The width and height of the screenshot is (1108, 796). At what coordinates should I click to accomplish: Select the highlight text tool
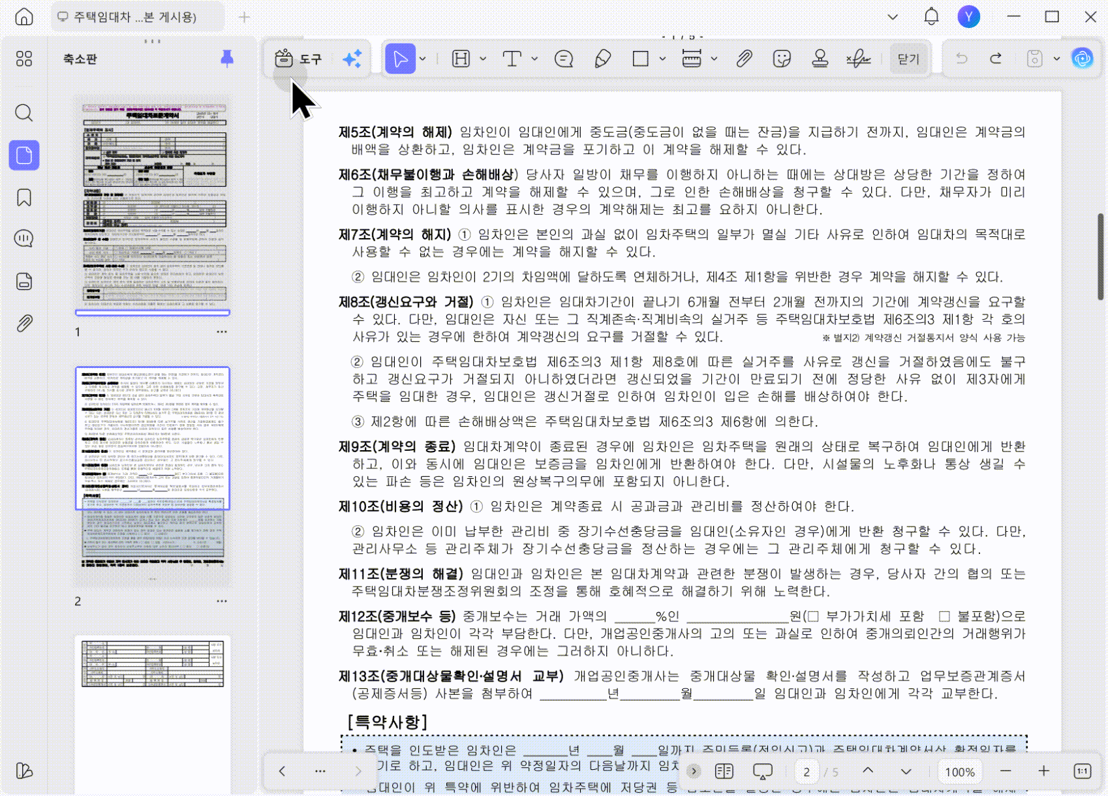(461, 59)
